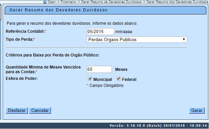209x129 pixels.
Task: Click the breadcrumb path text 'Financeiro'
Action: 68,2
